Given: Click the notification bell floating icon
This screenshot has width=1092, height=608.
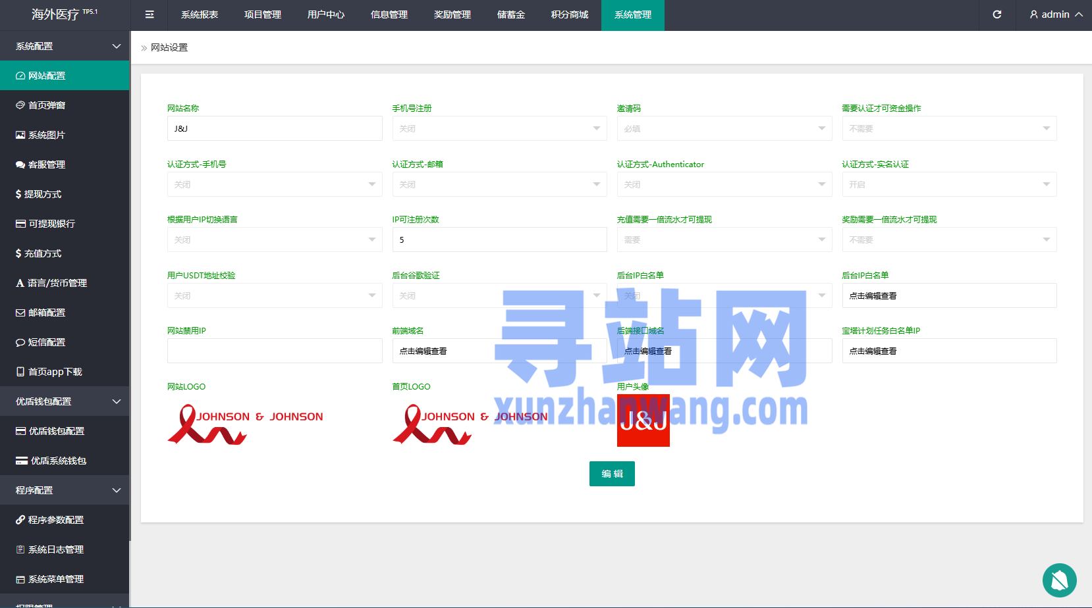Looking at the screenshot, I should click(1060, 580).
